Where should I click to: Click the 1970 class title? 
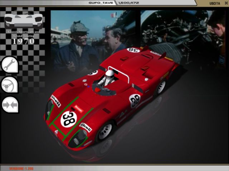(24, 41)
